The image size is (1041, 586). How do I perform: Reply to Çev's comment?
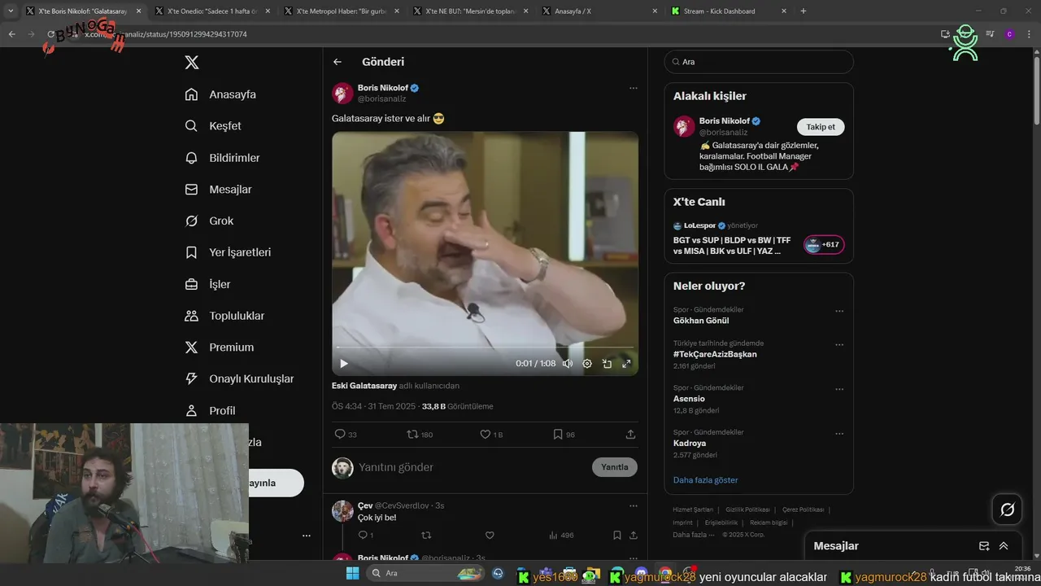coord(365,535)
